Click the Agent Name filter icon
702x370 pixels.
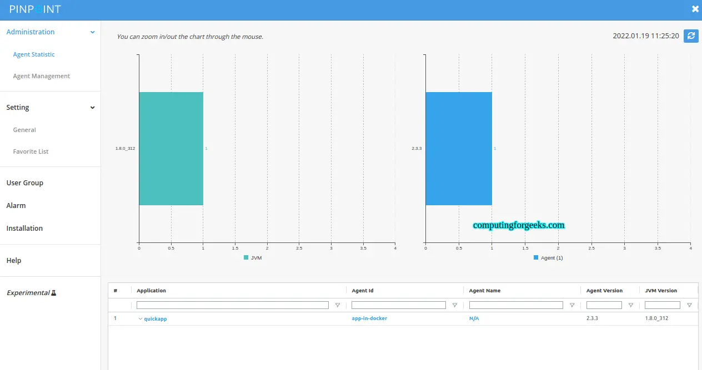[572, 305]
